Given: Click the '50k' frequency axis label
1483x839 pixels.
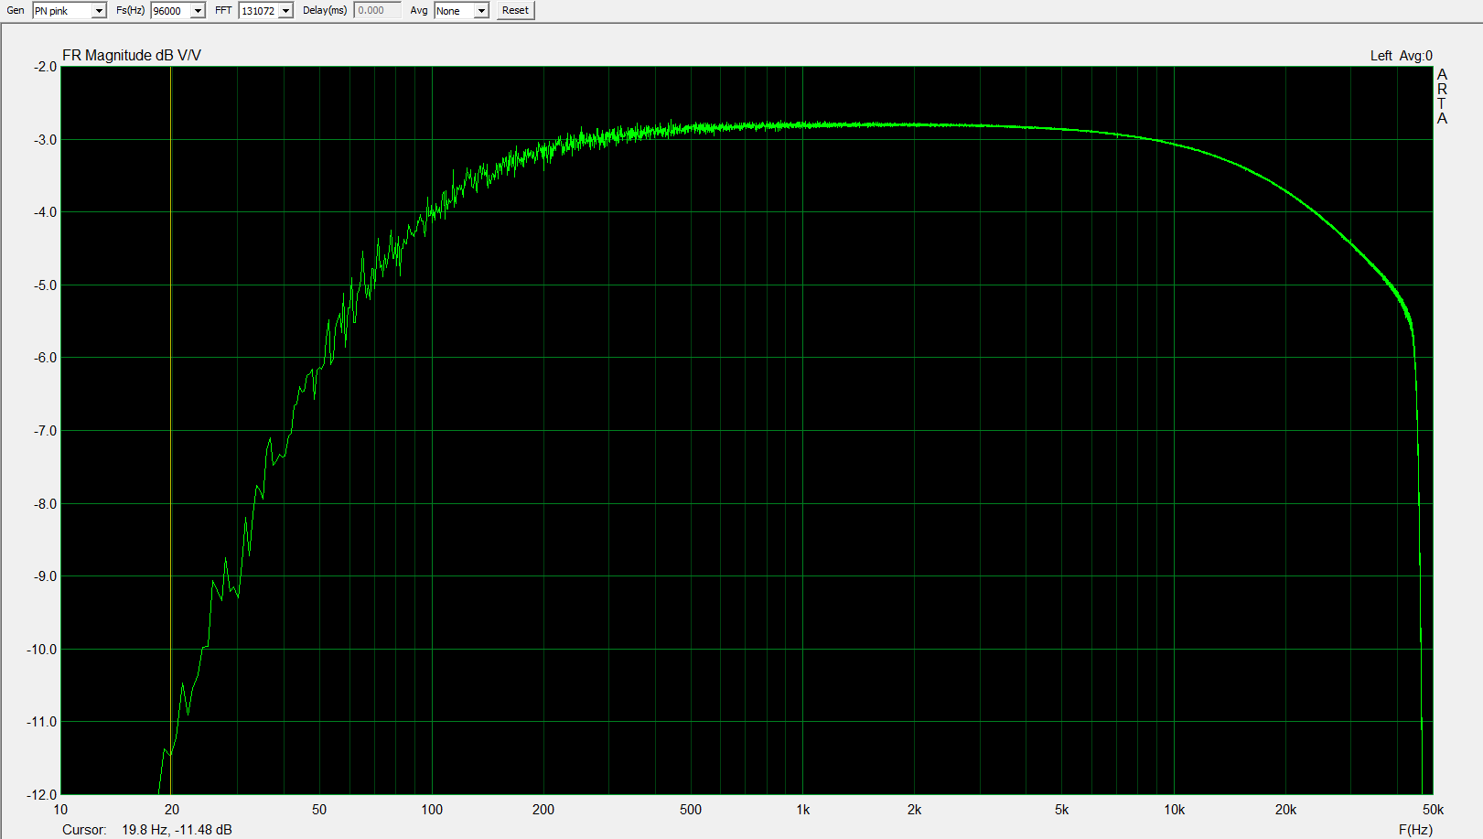Looking at the screenshot, I should point(1433,810).
